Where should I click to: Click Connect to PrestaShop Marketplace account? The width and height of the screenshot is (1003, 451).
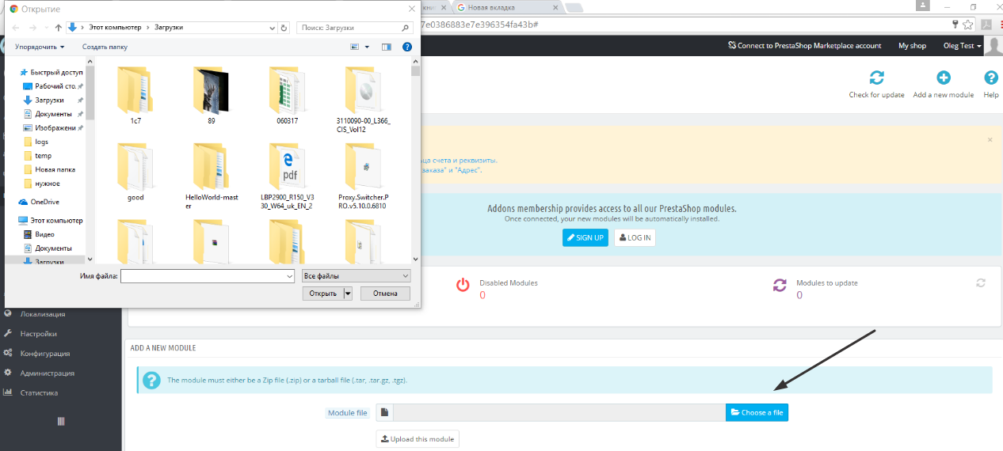[804, 46]
